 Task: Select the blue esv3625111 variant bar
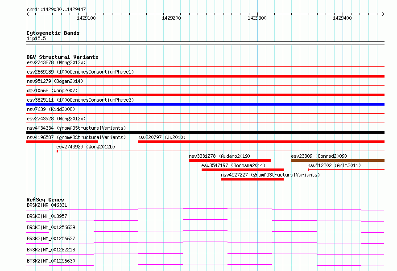click(x=205, y=104)
